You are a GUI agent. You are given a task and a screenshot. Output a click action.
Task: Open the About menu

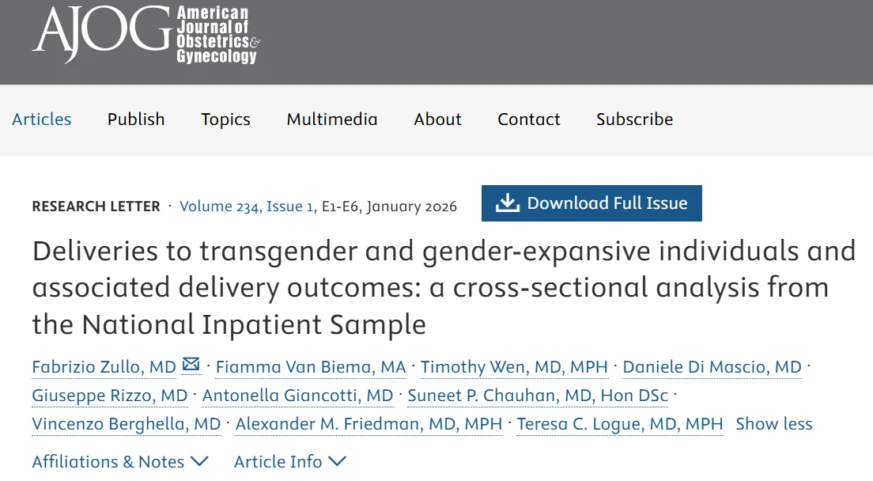(x=437, y=119)
